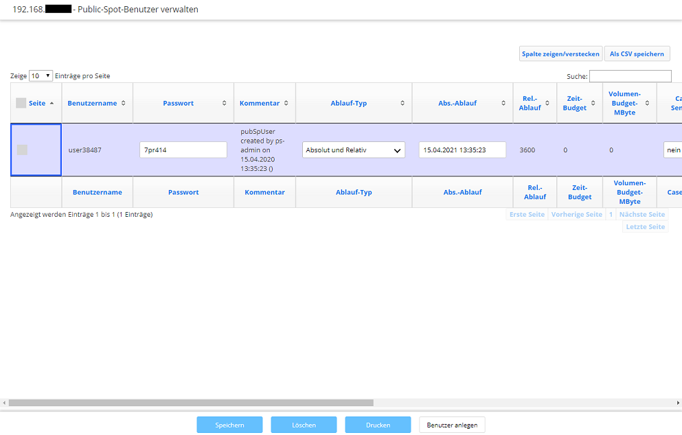Click password field containing 7pr414
Screen dimensions: 682x435
(183, 150)
